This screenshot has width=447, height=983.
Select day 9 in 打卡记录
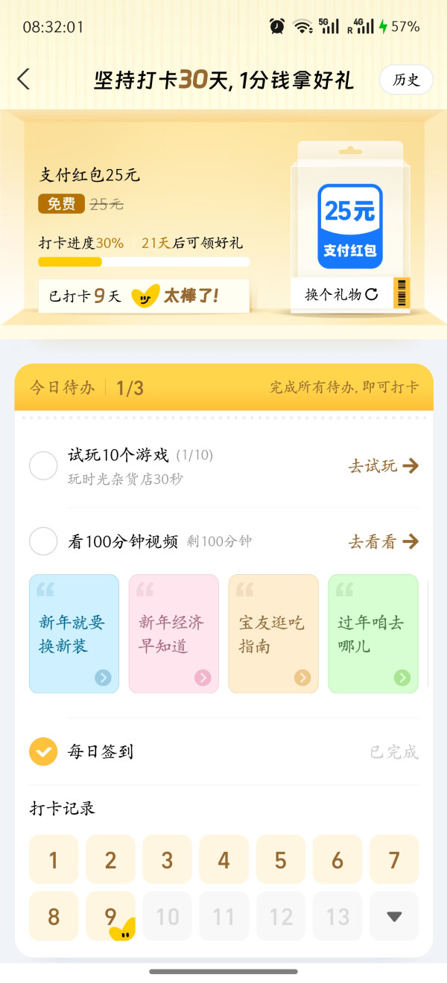pyautogui.click(x=110, y=916)
